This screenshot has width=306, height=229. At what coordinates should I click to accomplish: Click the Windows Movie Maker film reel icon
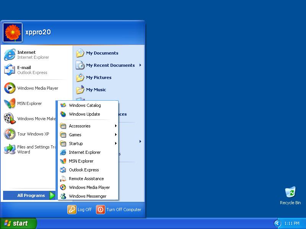tap(10, 118)
